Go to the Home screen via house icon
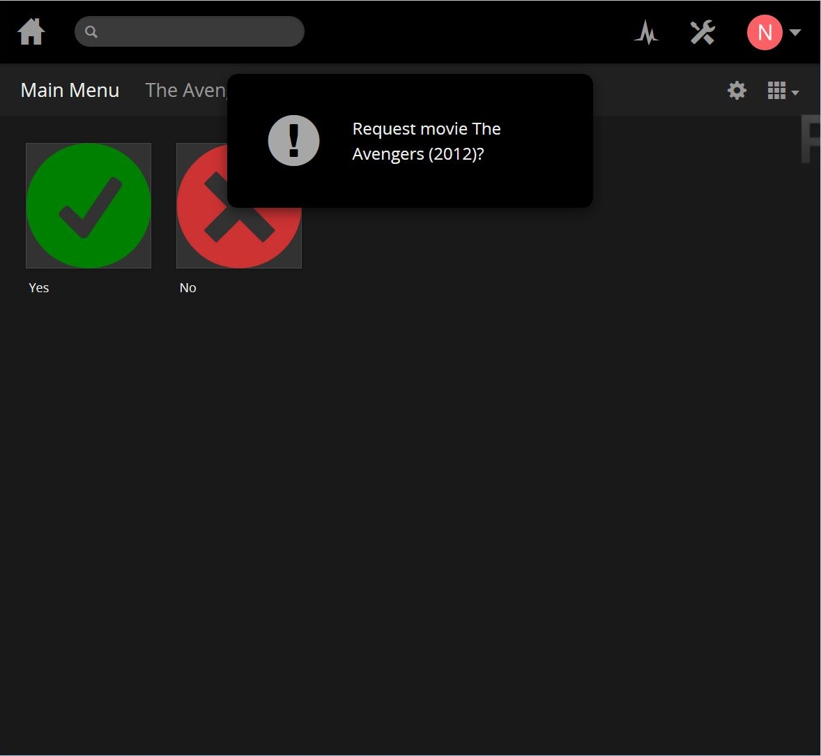This screenshot has width=821, height=756. coord(31,32)
